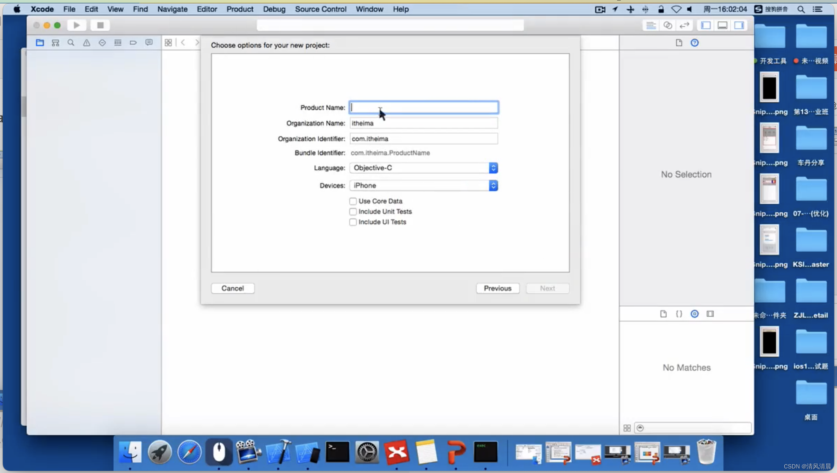The height and width of the screenshot is (473, 837).
Task: Click the Xcode run button (triangle)
Action: click(77, 25)
